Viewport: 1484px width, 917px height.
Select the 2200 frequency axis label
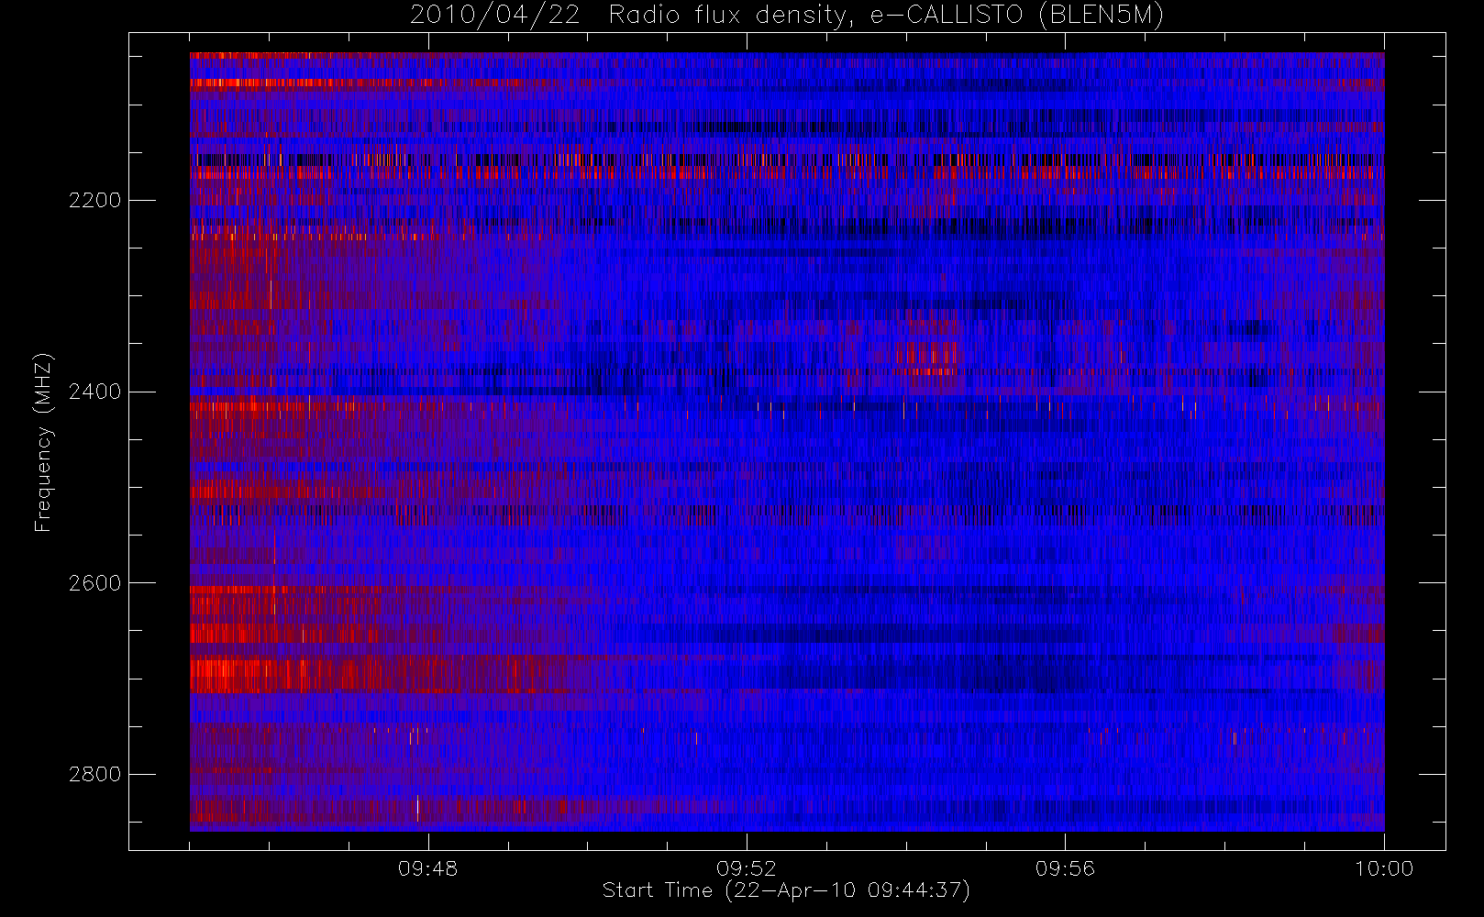coord(94,201)
